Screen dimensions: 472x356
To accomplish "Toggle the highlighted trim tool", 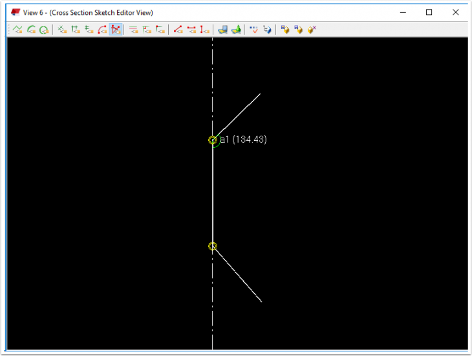I will tap(116, 30).
